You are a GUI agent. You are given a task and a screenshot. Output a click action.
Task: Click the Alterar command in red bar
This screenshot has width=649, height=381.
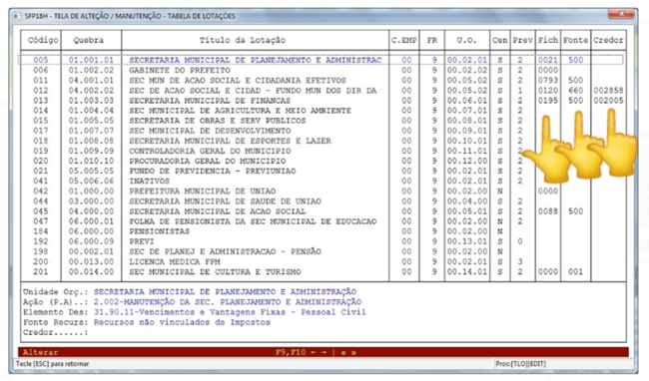41,352
